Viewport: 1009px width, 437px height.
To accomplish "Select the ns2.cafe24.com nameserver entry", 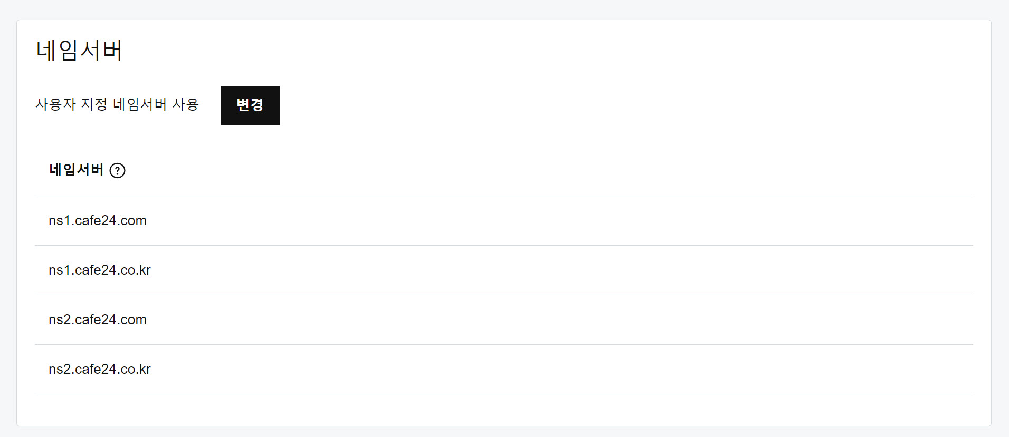I will pos(98,319).
